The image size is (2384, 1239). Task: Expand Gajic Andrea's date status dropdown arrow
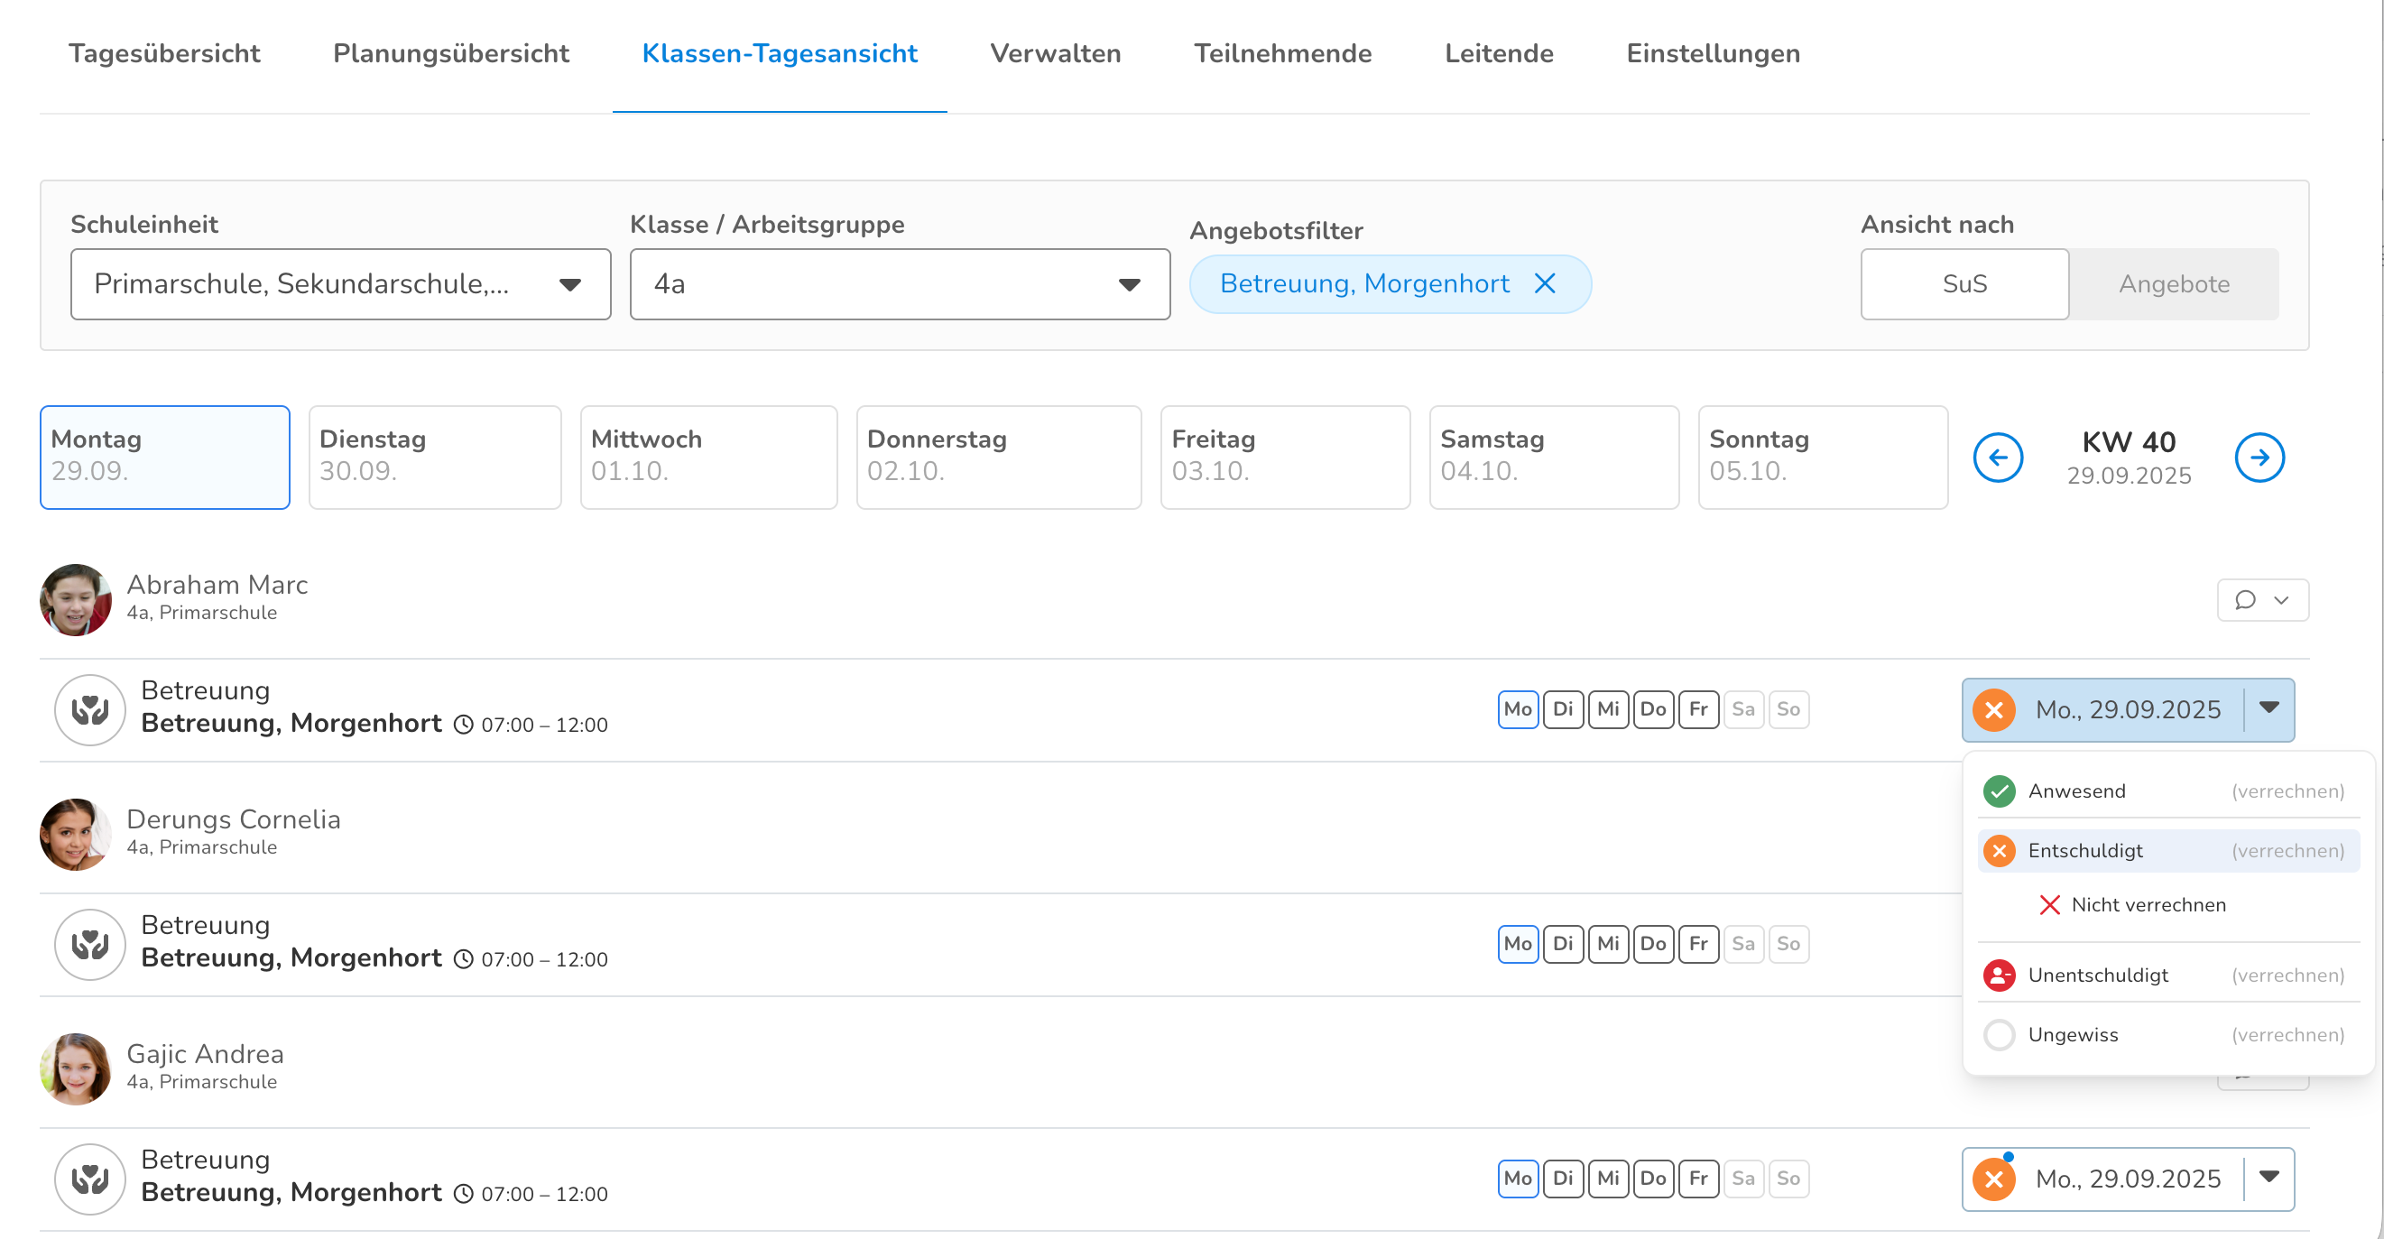[x=2268, y=1177]
